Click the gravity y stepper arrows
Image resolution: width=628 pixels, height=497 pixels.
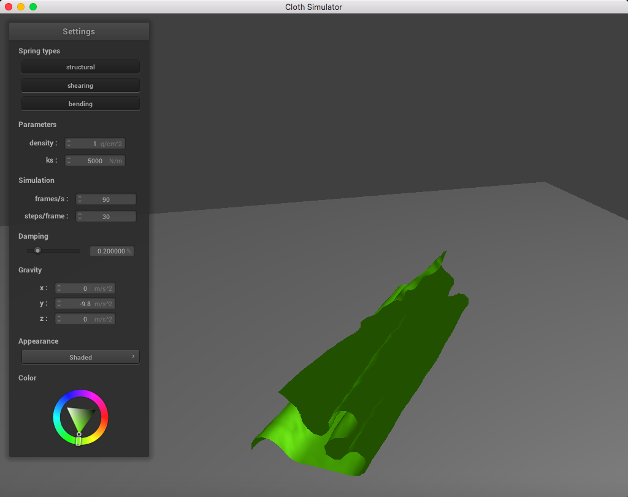click(59, 304)
